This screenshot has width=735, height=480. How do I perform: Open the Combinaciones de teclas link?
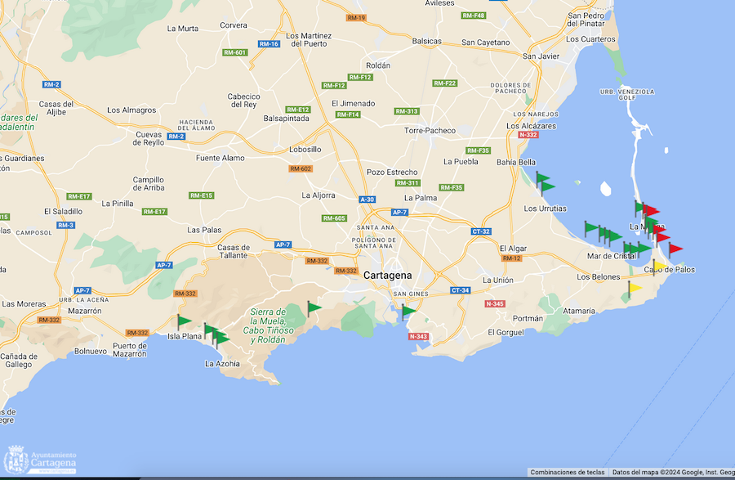[567, 473]
